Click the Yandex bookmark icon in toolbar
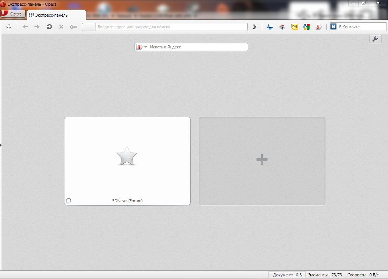This screenshot has width=388, height=279. [319, 27]
